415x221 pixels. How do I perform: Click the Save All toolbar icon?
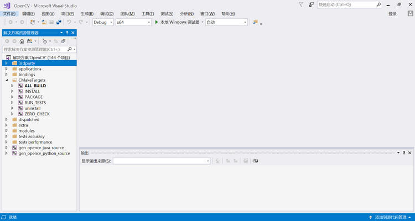pos(59,22)
